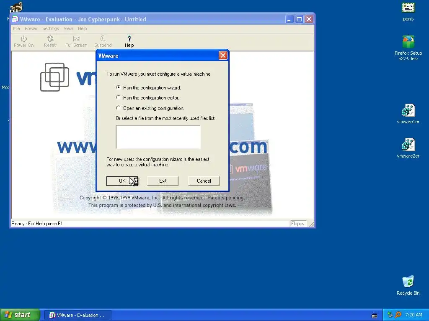Click the recently used files list box
429x321 pixels.
(x=158, y=137)
